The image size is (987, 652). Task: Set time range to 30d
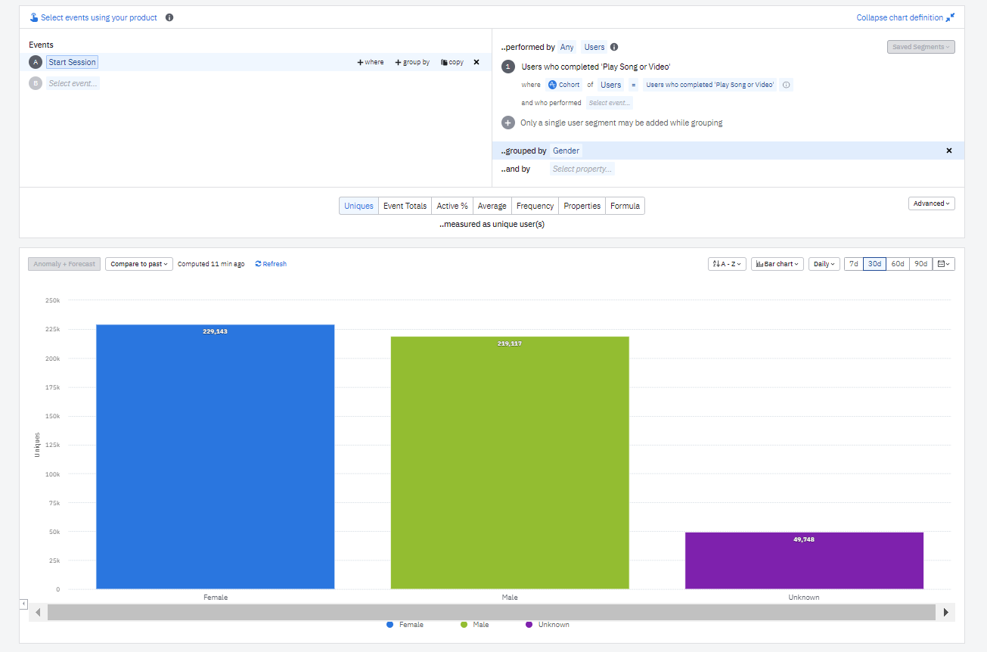(x=875, y=264)
